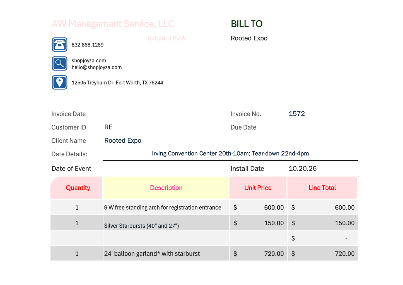The height and width of the screenshot is (285, 403).
Task: Select the customer ID value RE
Action: 108,127
